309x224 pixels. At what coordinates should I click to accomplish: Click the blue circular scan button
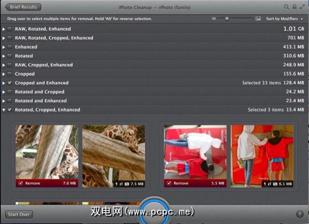click(x=153, y=212)
